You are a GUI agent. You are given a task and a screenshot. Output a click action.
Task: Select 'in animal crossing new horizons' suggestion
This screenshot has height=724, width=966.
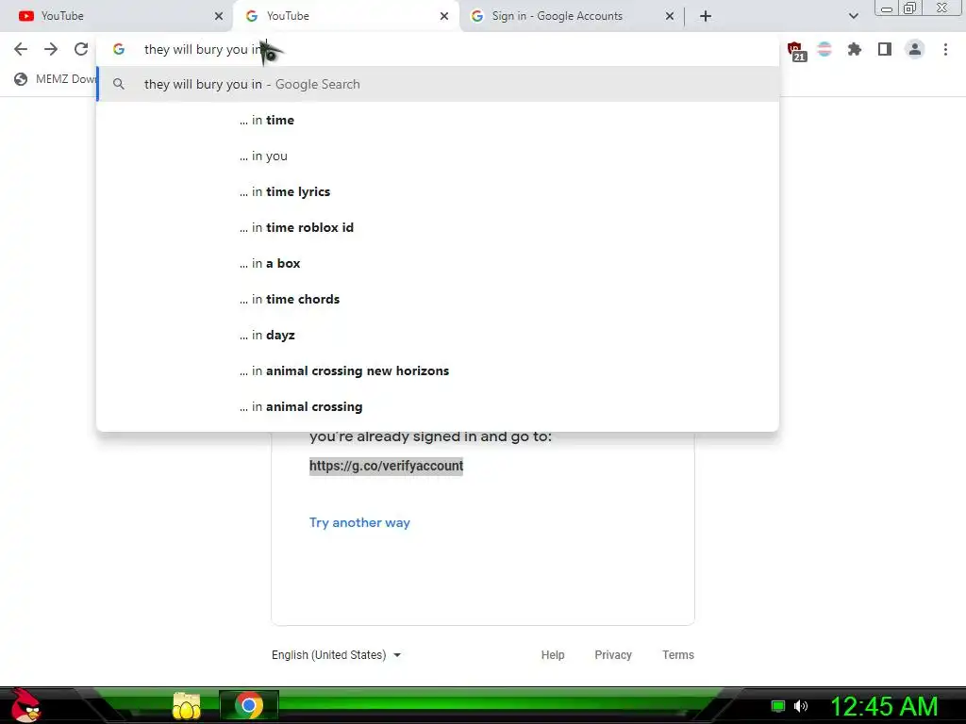tap(438, 370)
